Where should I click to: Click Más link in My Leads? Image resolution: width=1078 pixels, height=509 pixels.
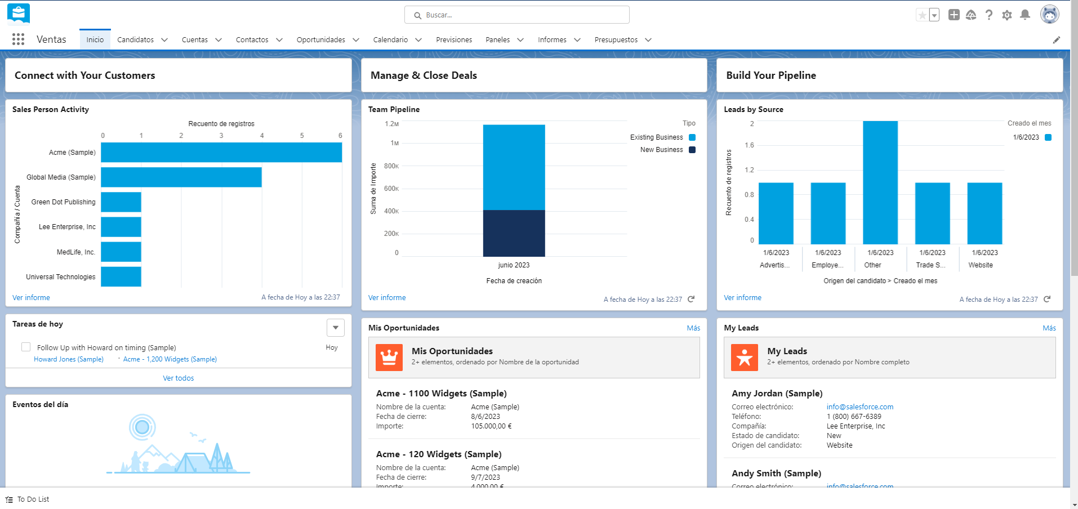click(1049, 328)
